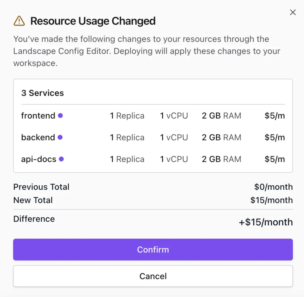Click the frontend $5/m price
This screenshot has height=297, width=304.
point(275,116)
